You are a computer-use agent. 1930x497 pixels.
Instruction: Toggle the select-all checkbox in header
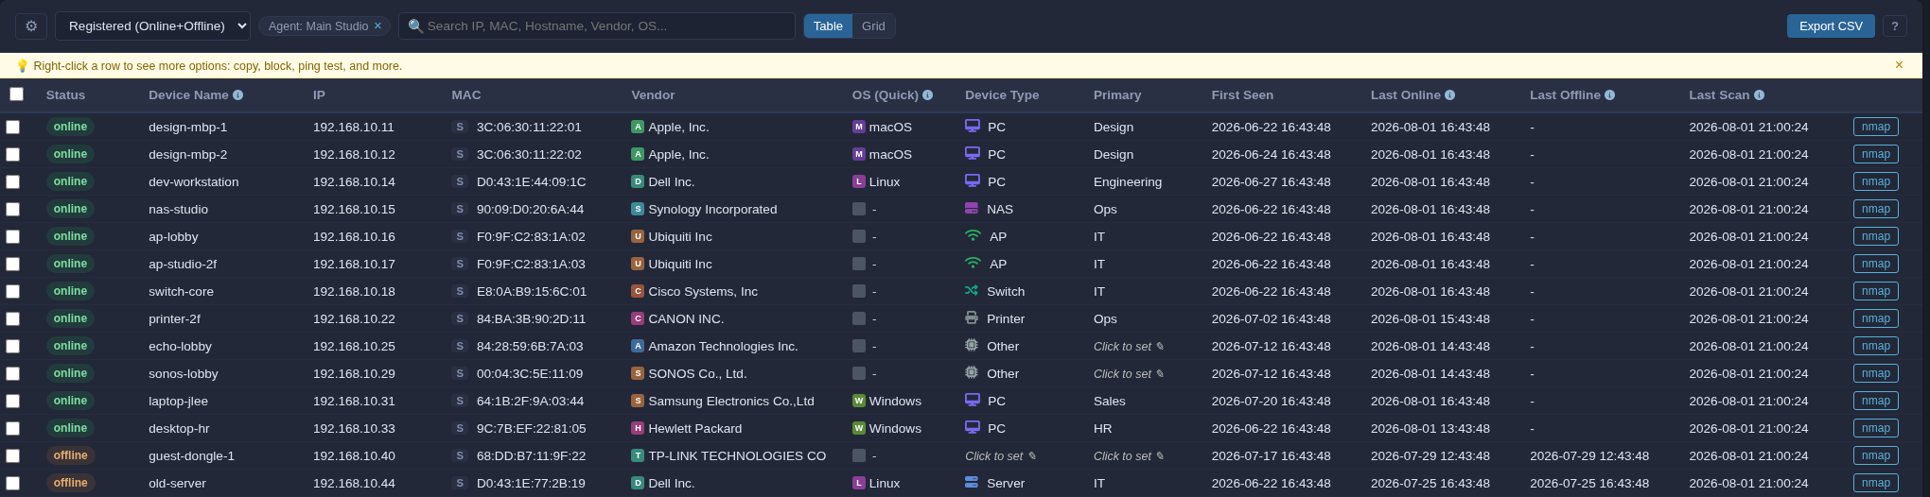(x=16, y=94)
